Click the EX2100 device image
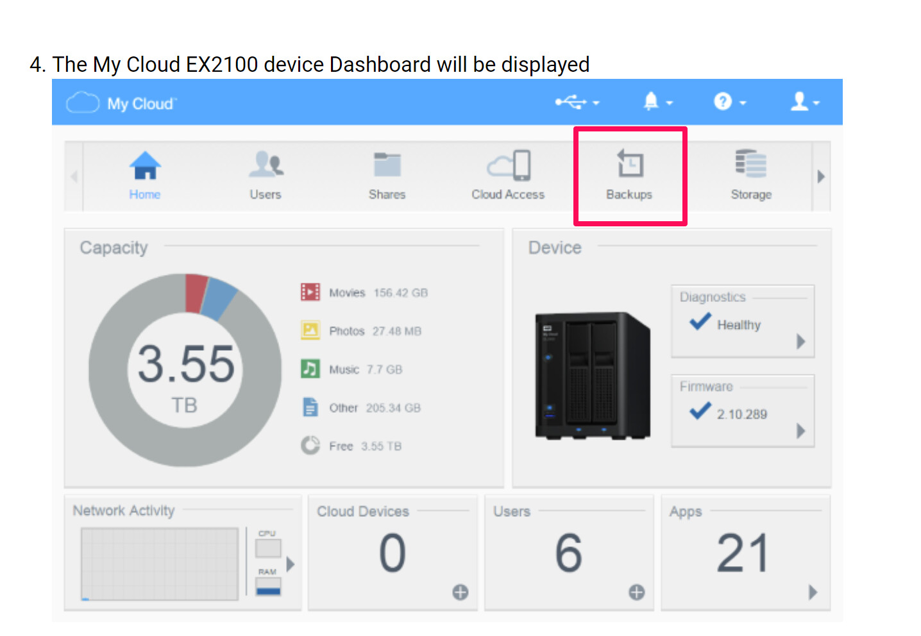Viewport: 921px width, 636px height. point(593,376)
